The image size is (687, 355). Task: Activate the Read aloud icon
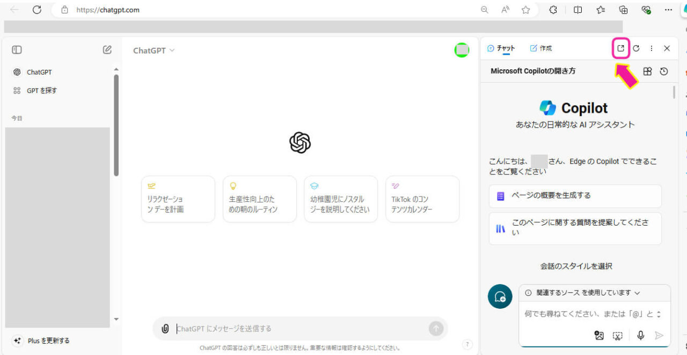(505, 10)
